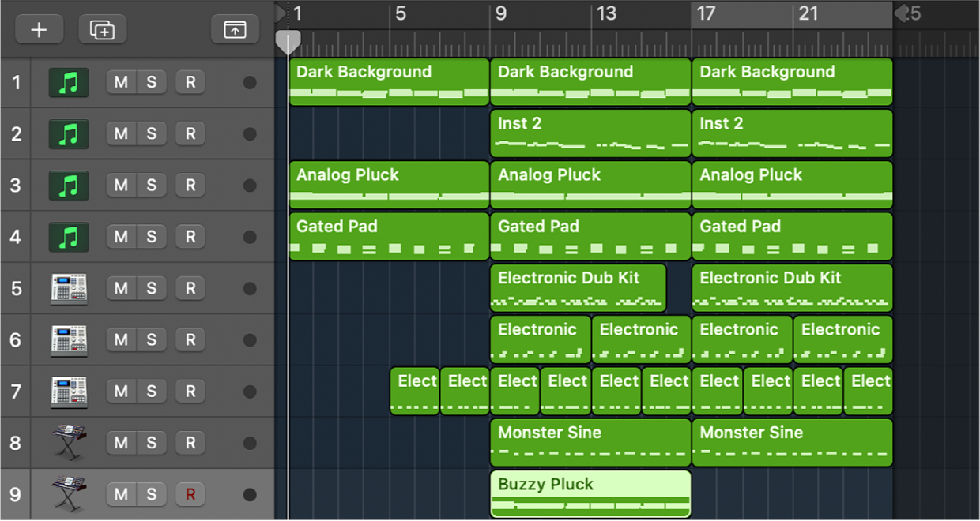Click the playhead marker at bar 1

(x=288, y=41)
